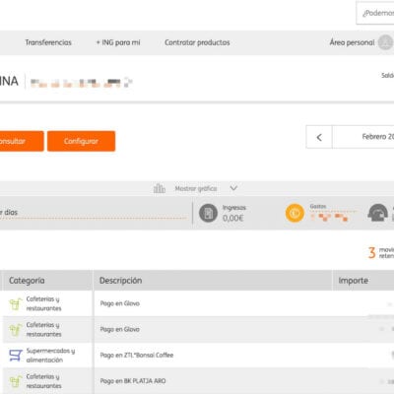Select the Ingresos 0,00€ amount
The width and height of the screenshot is (394, 394).
233,218
